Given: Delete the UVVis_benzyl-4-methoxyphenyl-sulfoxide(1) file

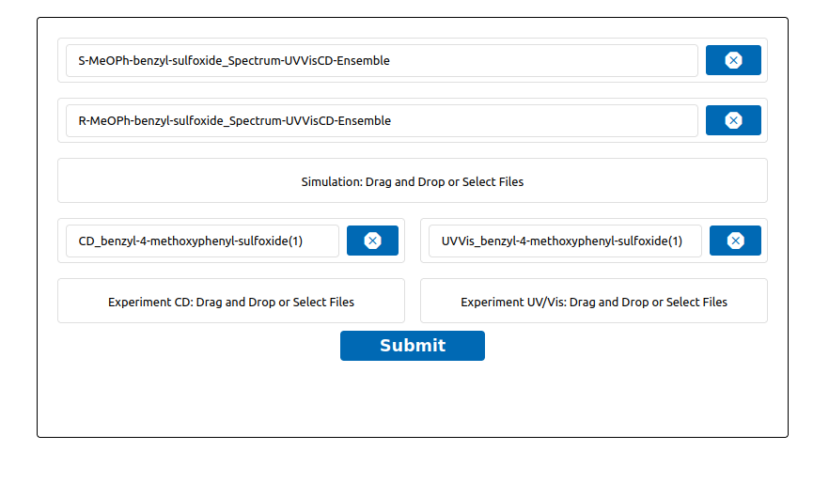Looking at the screenshot, I should 735,241.
